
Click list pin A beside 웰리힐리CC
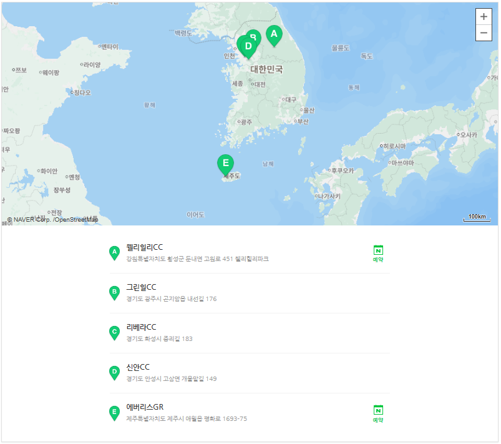pos(114,253)
